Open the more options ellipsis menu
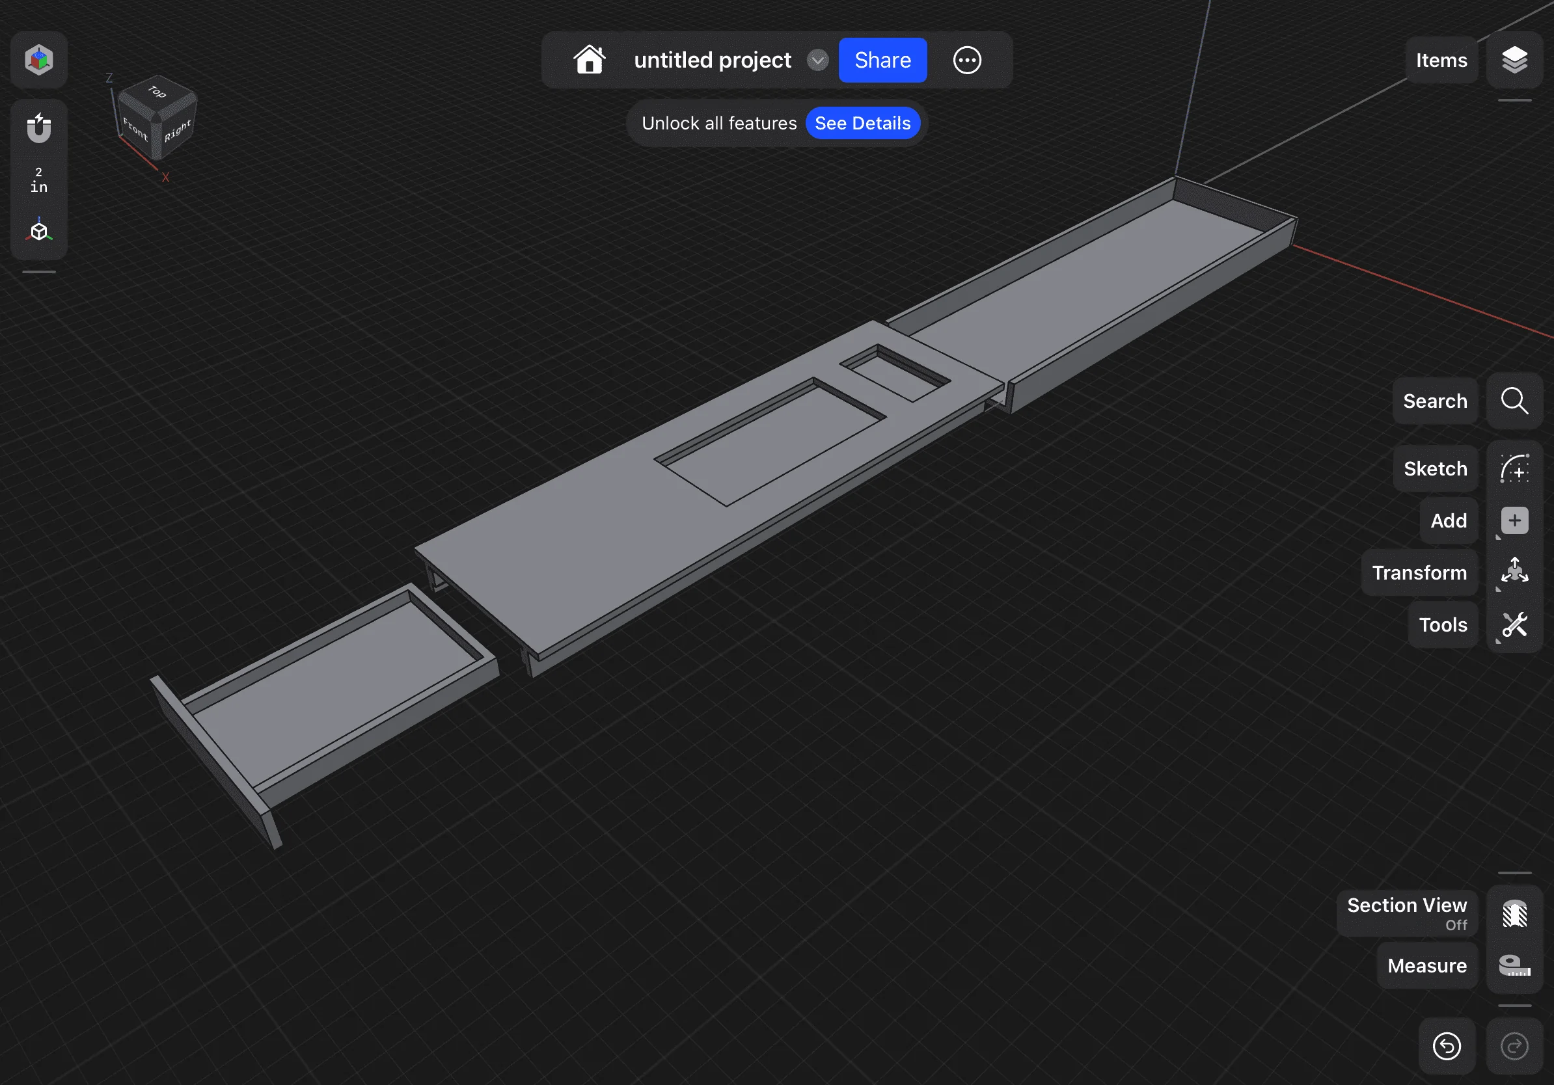The width and height of the screenshot is (1554, 1085). (966, 60)
